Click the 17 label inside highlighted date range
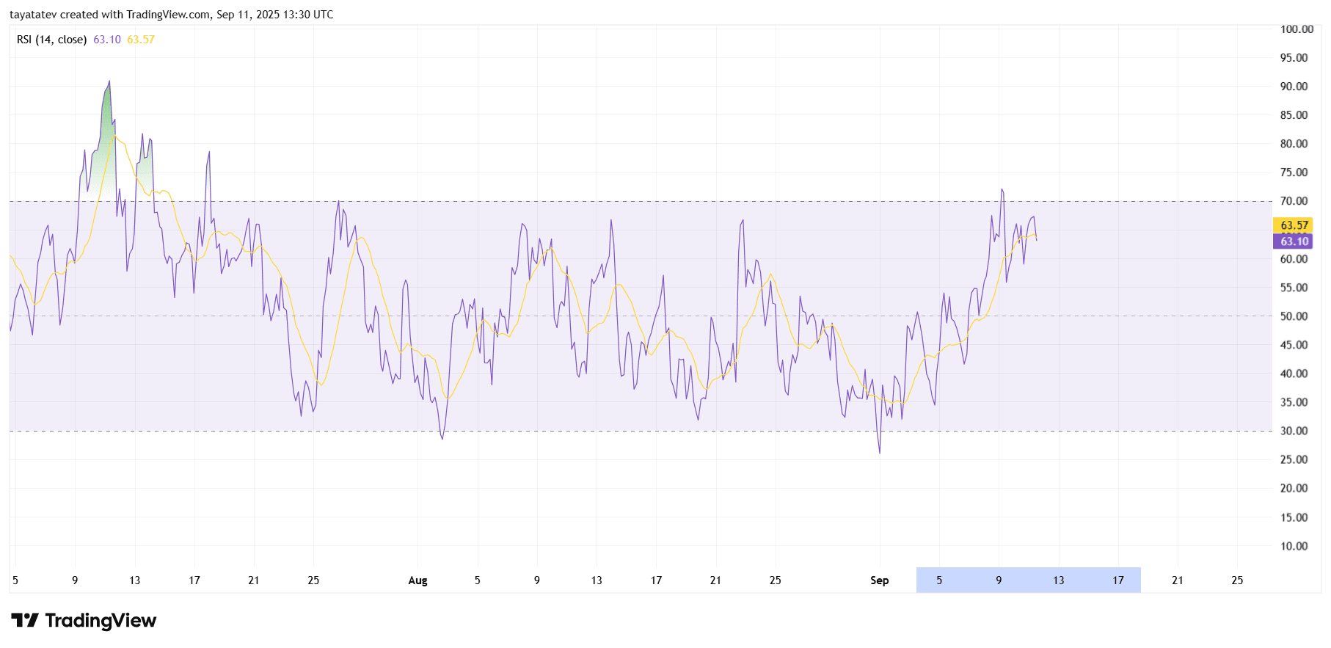The image size is (1331, 648). [1117, 580]
